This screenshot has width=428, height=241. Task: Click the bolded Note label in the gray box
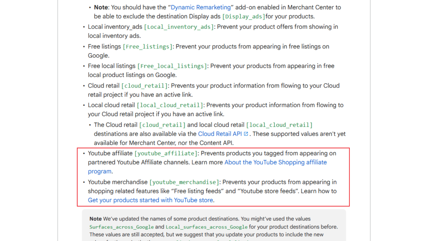click(x=95, y=219)
